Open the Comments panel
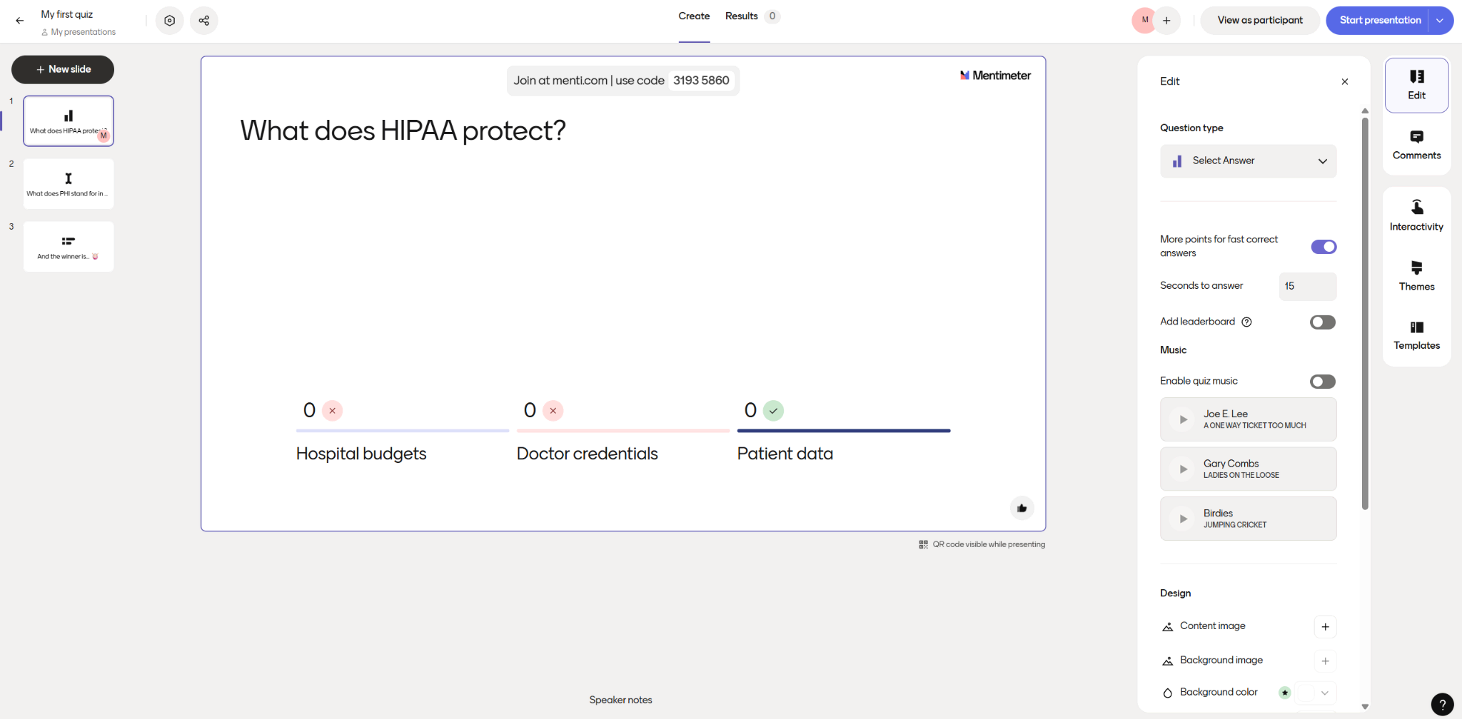Image resolution: width=1462 pixels, height=719 pixels. pyautogui.click(x=1416, y=145)
